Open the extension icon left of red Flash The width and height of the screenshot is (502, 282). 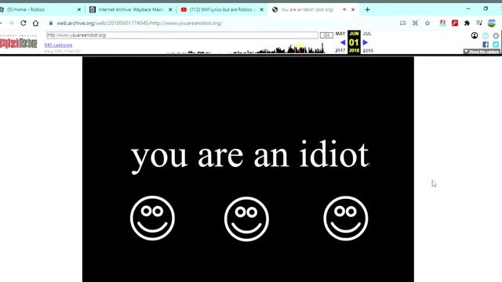tap(442, 23)
